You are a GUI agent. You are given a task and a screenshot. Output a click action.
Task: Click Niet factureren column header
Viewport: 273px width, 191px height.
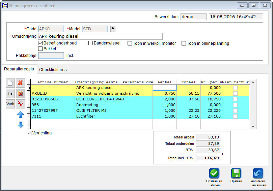236,82
